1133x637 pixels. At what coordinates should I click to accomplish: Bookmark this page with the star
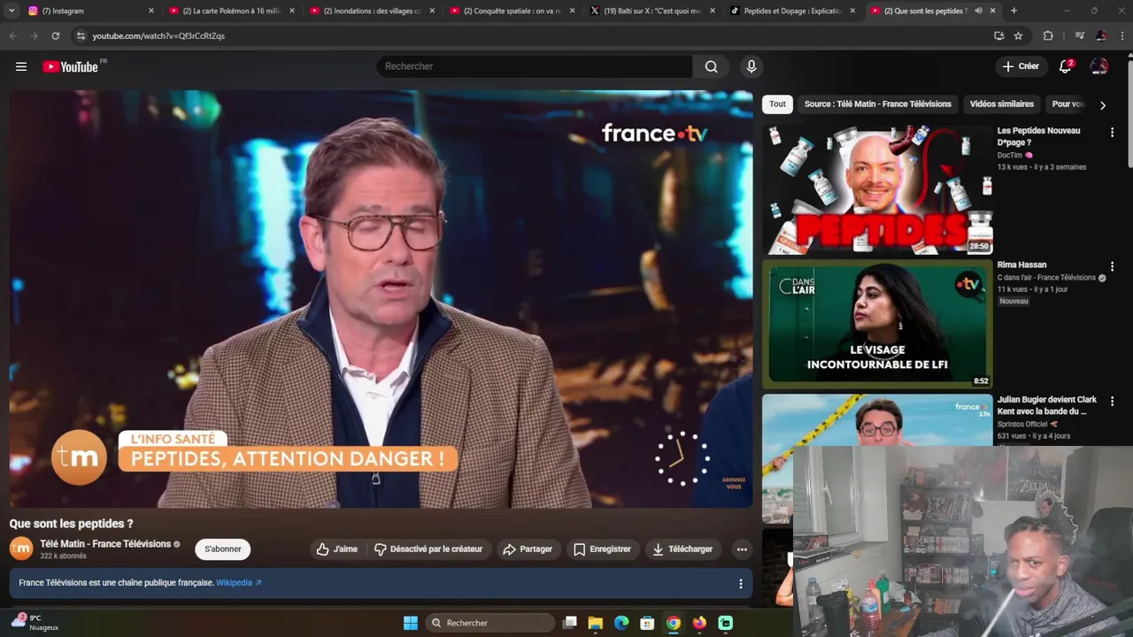click(1019, 35)
